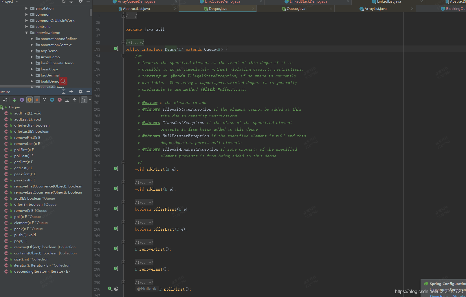The image size is (466, 297).
Task: Click implemented gutter icon beside pollFirst method
Action: (x=110, y=289)
